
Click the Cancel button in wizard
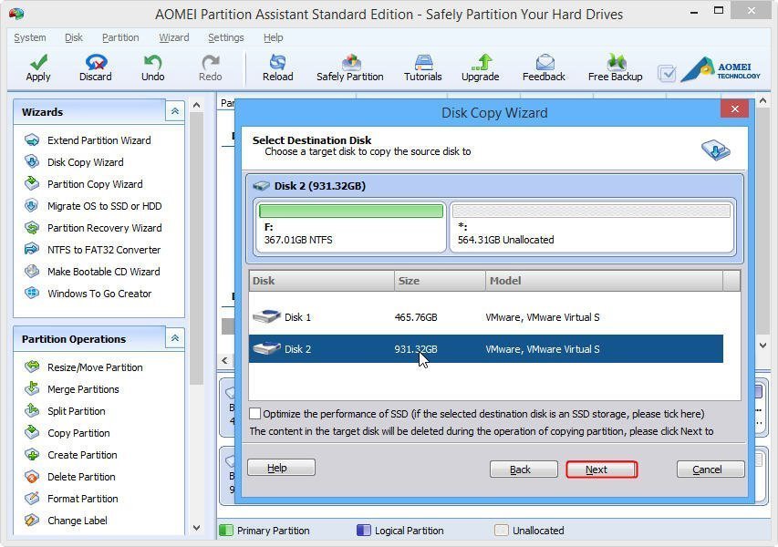pos(711,470)
